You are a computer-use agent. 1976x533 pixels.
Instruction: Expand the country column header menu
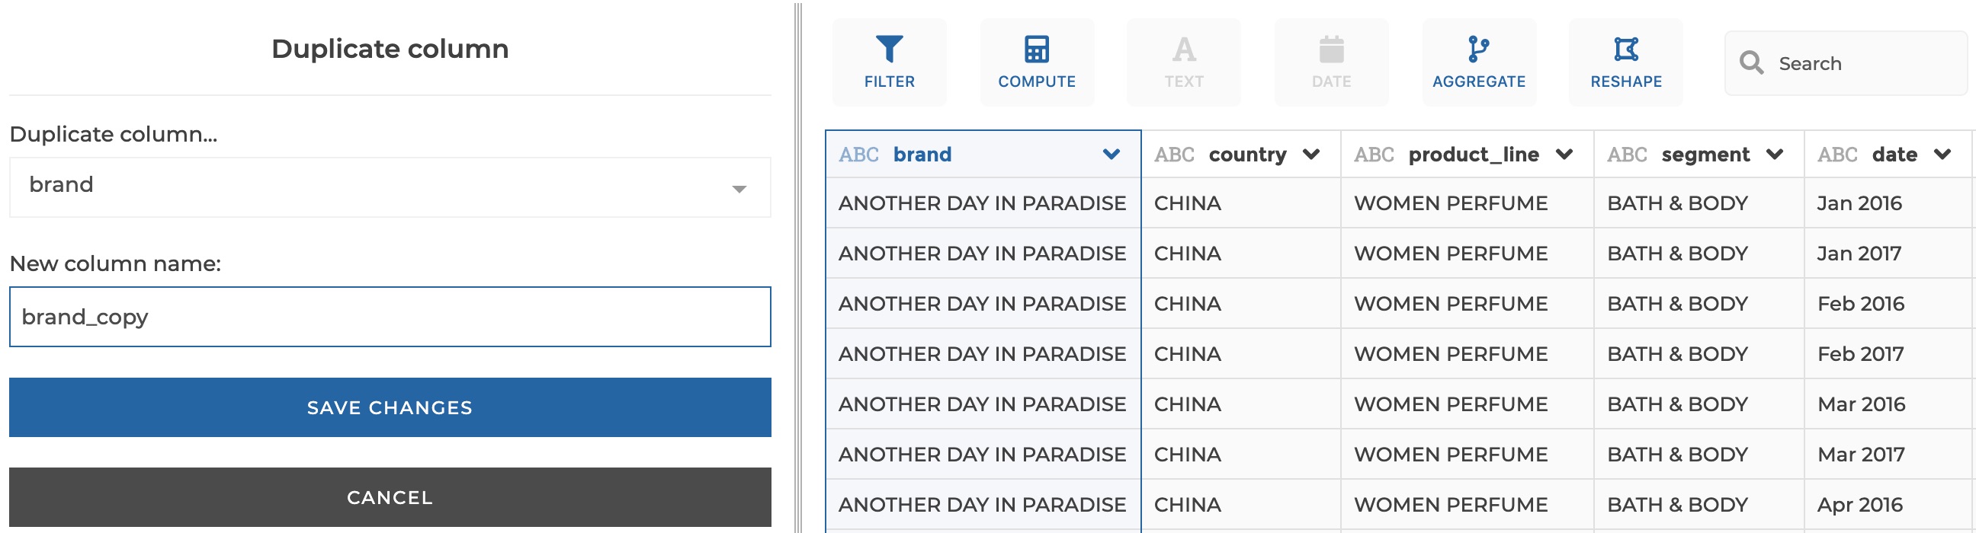[1311, 155]
